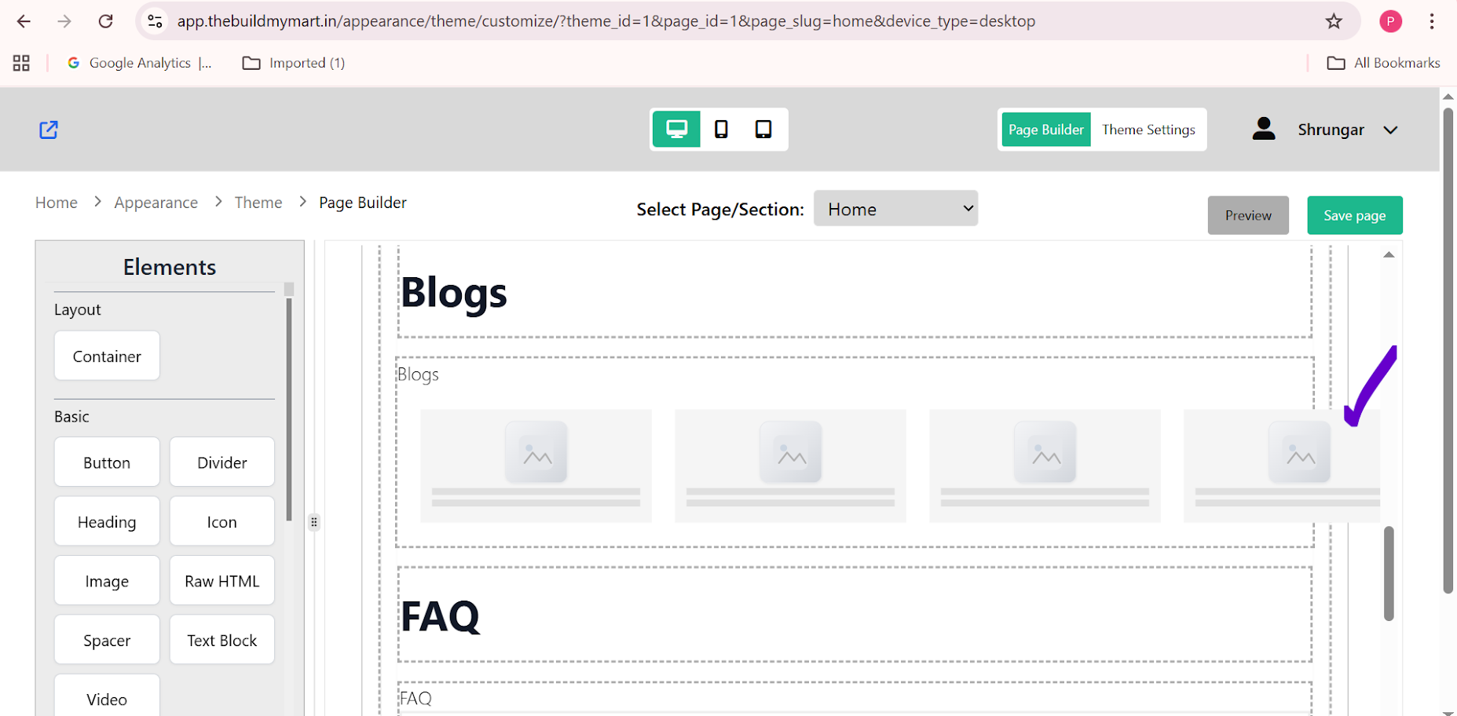Select the Video element

[x=107, y=696]
